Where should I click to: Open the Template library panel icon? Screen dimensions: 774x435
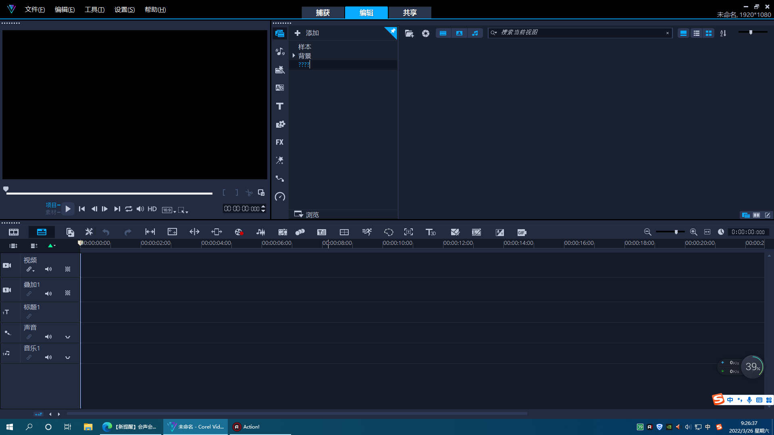pos(280,70)
